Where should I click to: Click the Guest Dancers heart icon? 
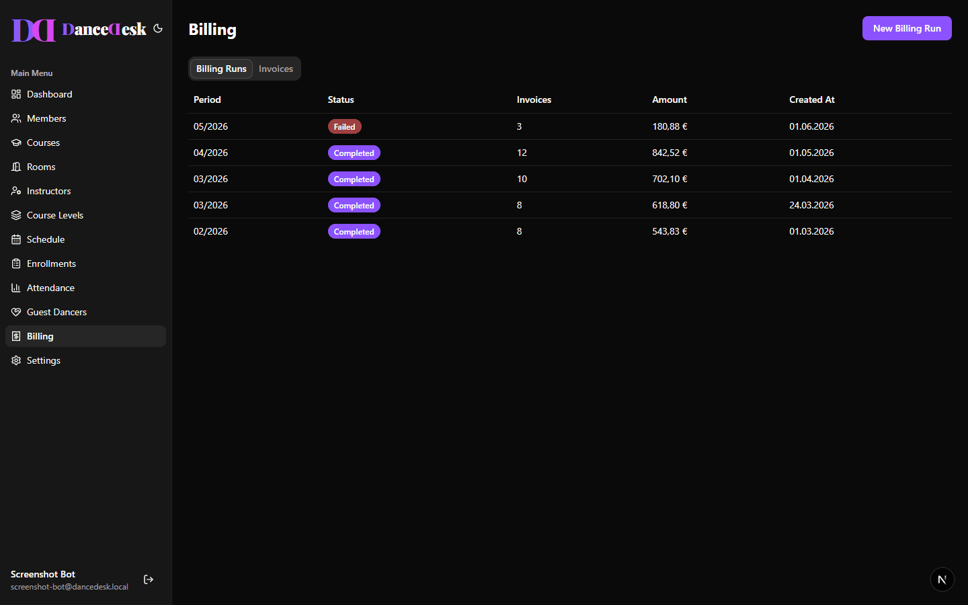coord(16,312)
